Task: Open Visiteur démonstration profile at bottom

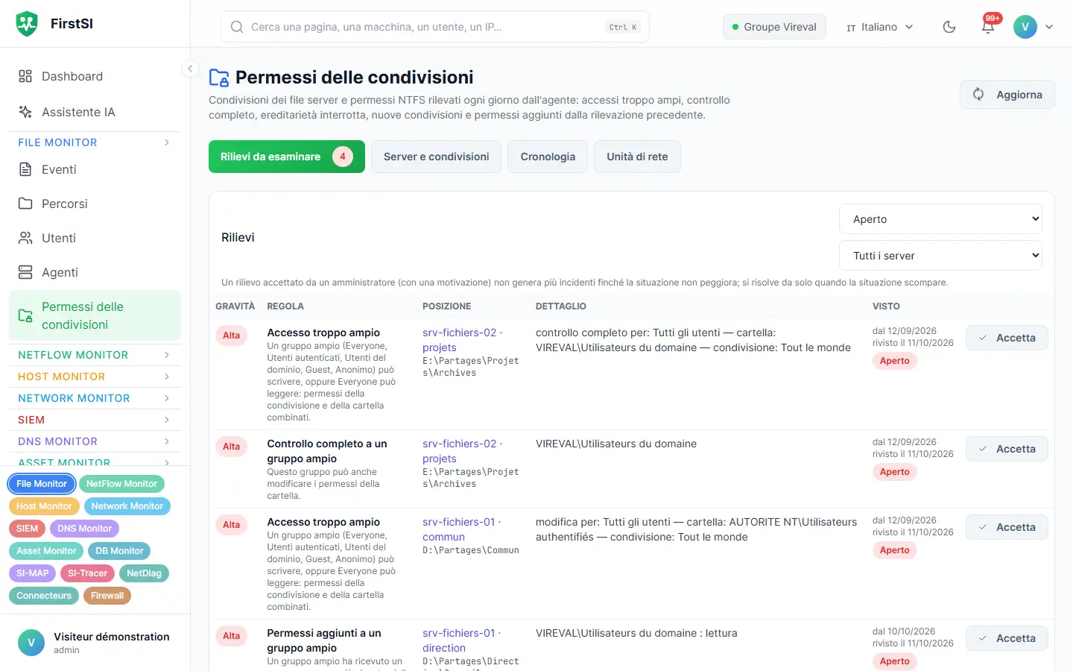Action: (x=95, y=643)
